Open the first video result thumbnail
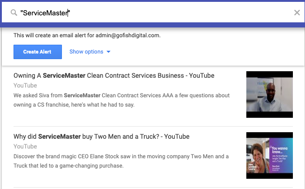 click(269, 94)
